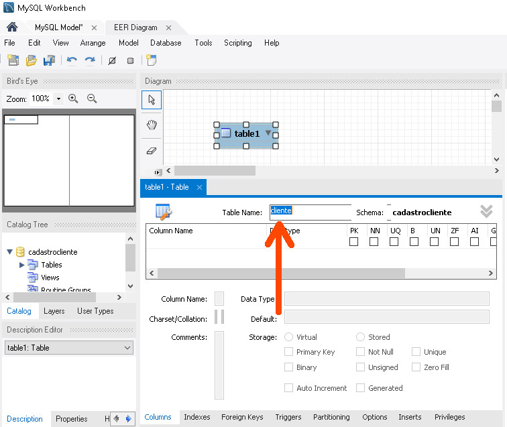Open the Properties tab
The image size is (507, 427).
pos(72,419)
